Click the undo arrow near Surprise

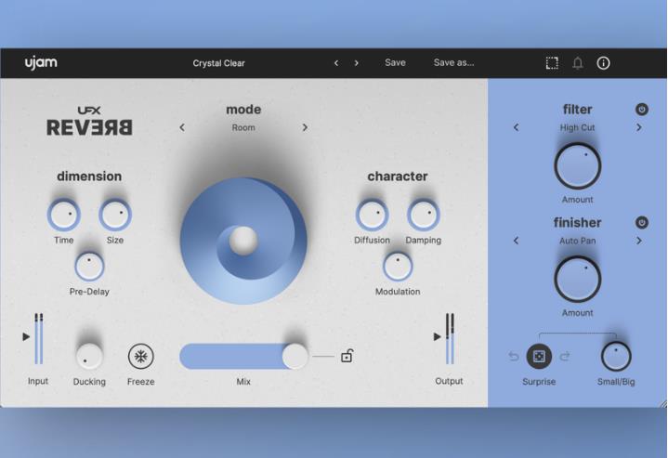[x=514, y=356]
